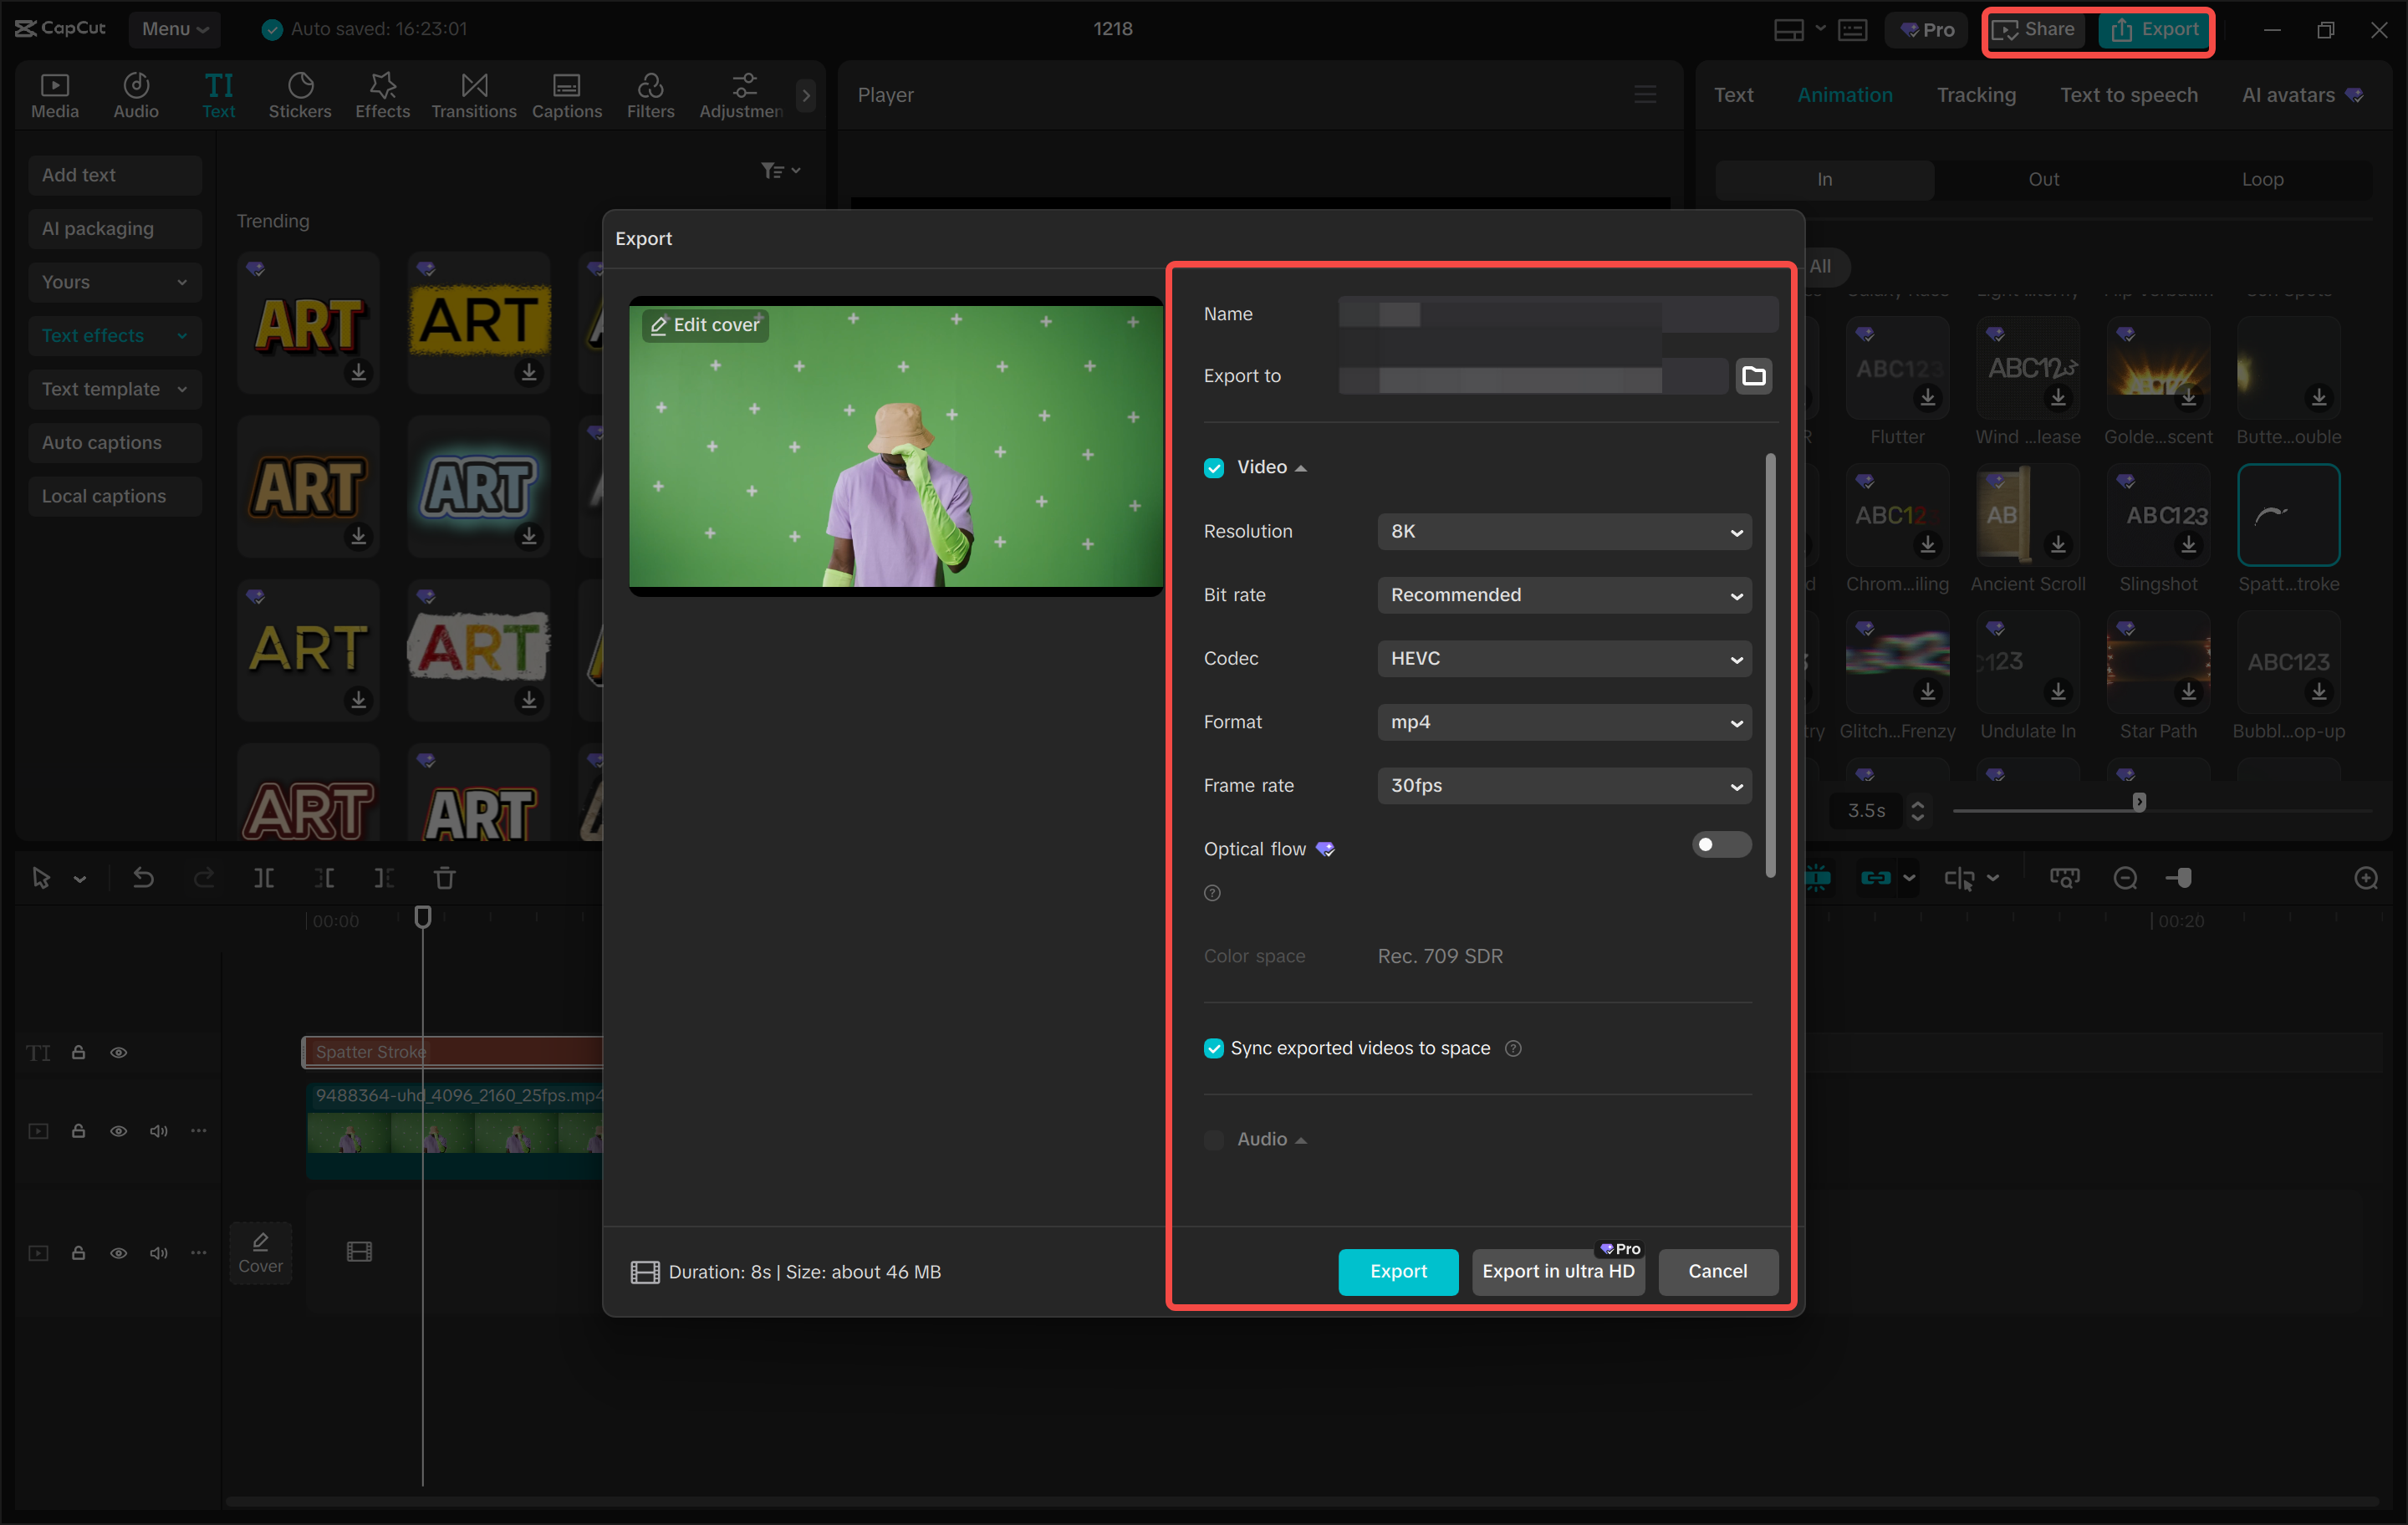This screenshot has height=1525, width=2408.
Task: Uncheck Sync exported videos to space
Action: 1213,1048
